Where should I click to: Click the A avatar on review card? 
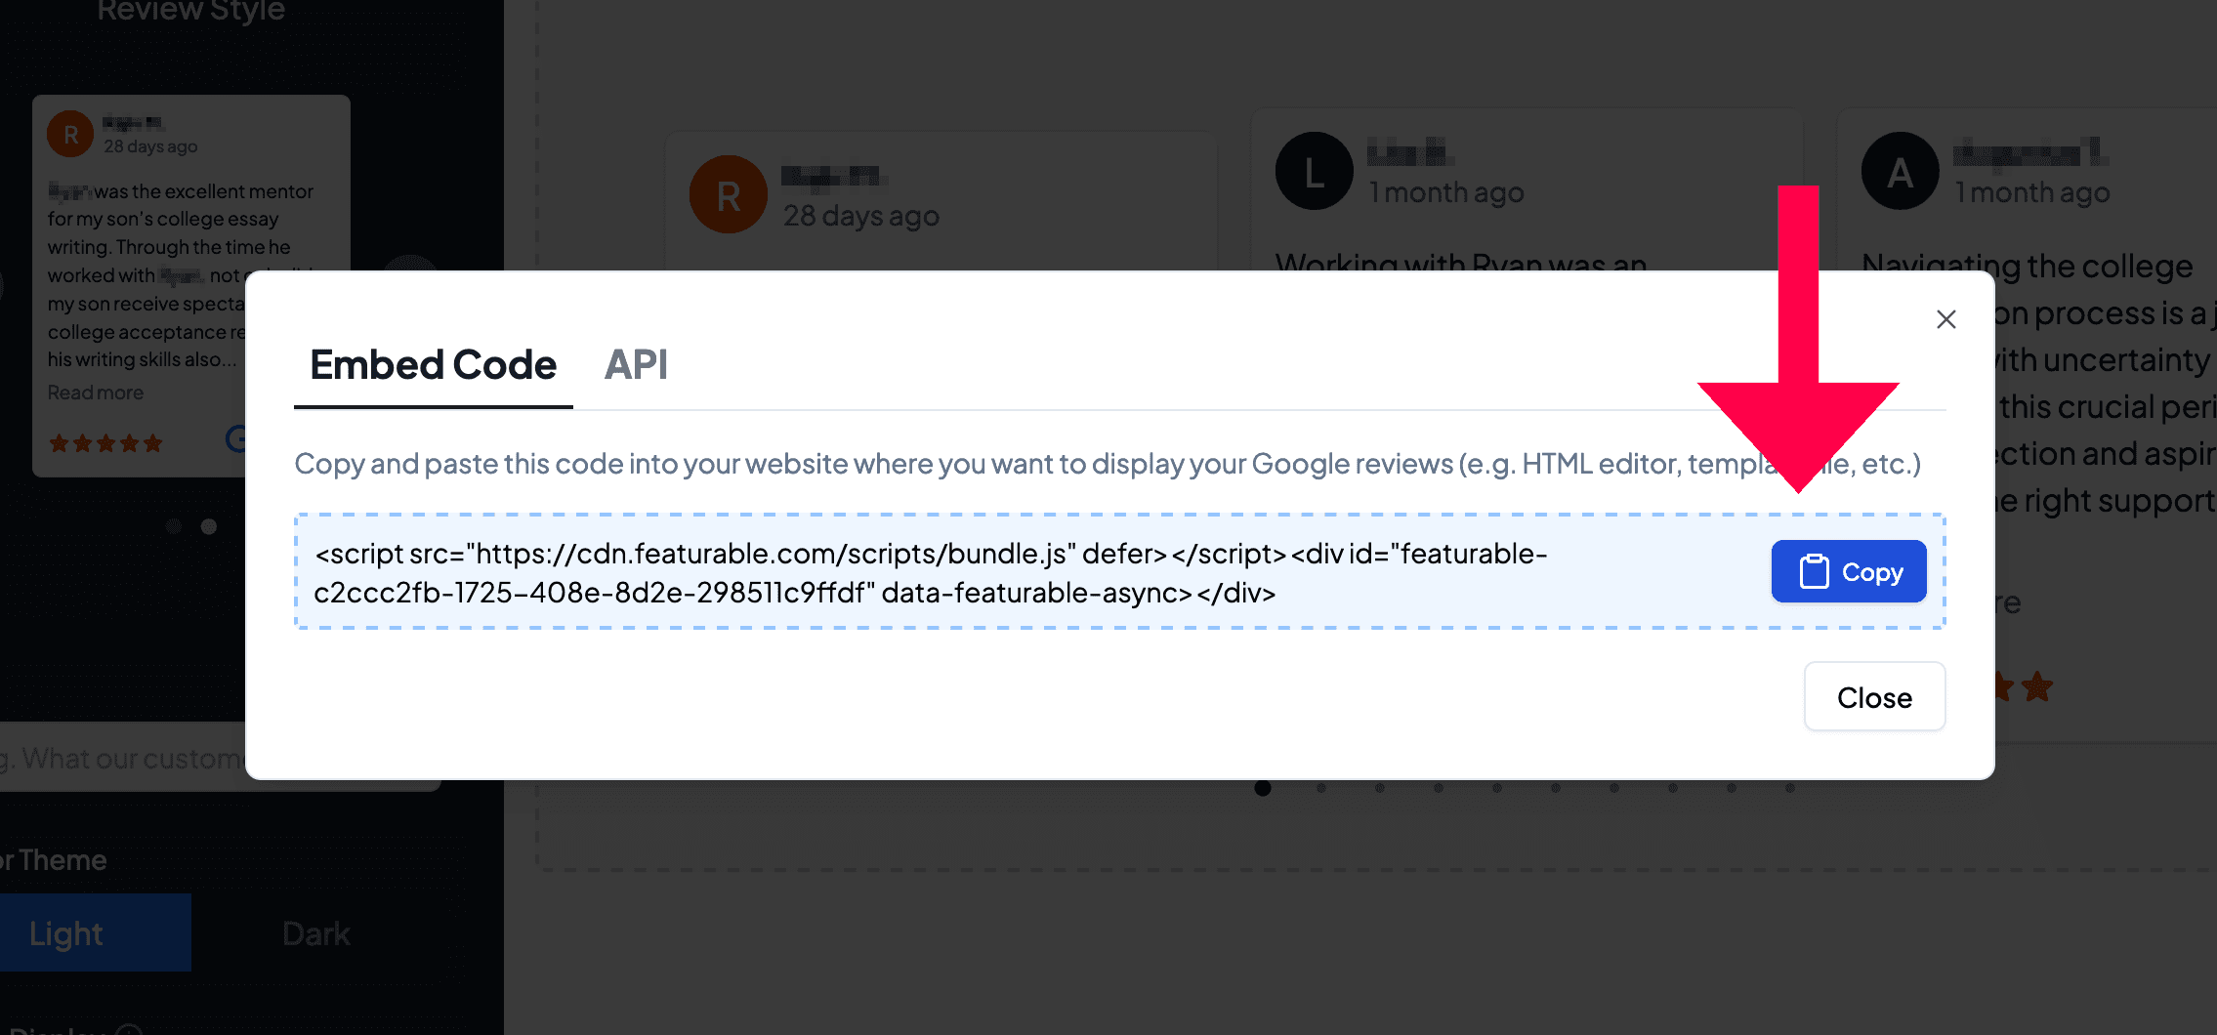click(x=1900, y=172)
